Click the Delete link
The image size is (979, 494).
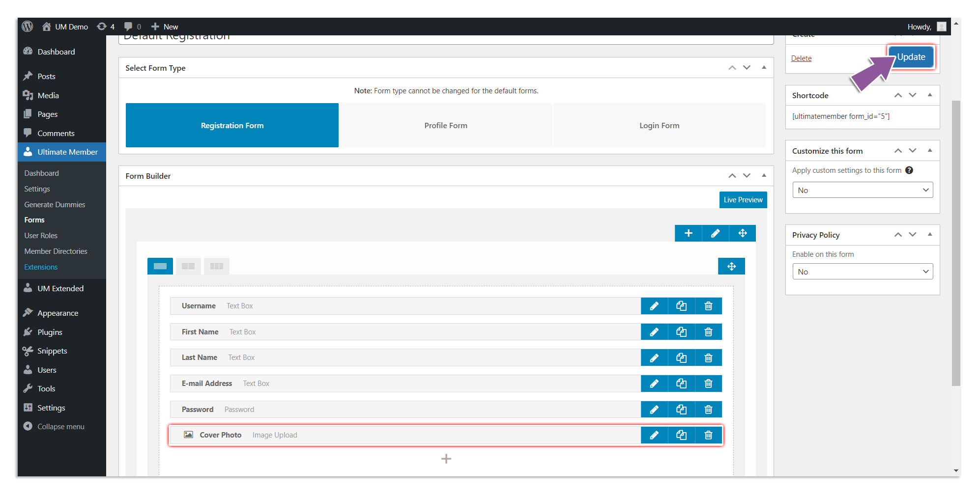click(x=801, y=58)
